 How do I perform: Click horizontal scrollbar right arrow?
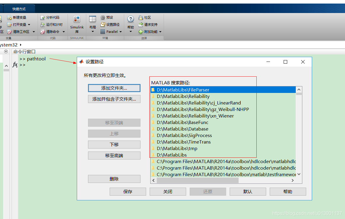293,180
